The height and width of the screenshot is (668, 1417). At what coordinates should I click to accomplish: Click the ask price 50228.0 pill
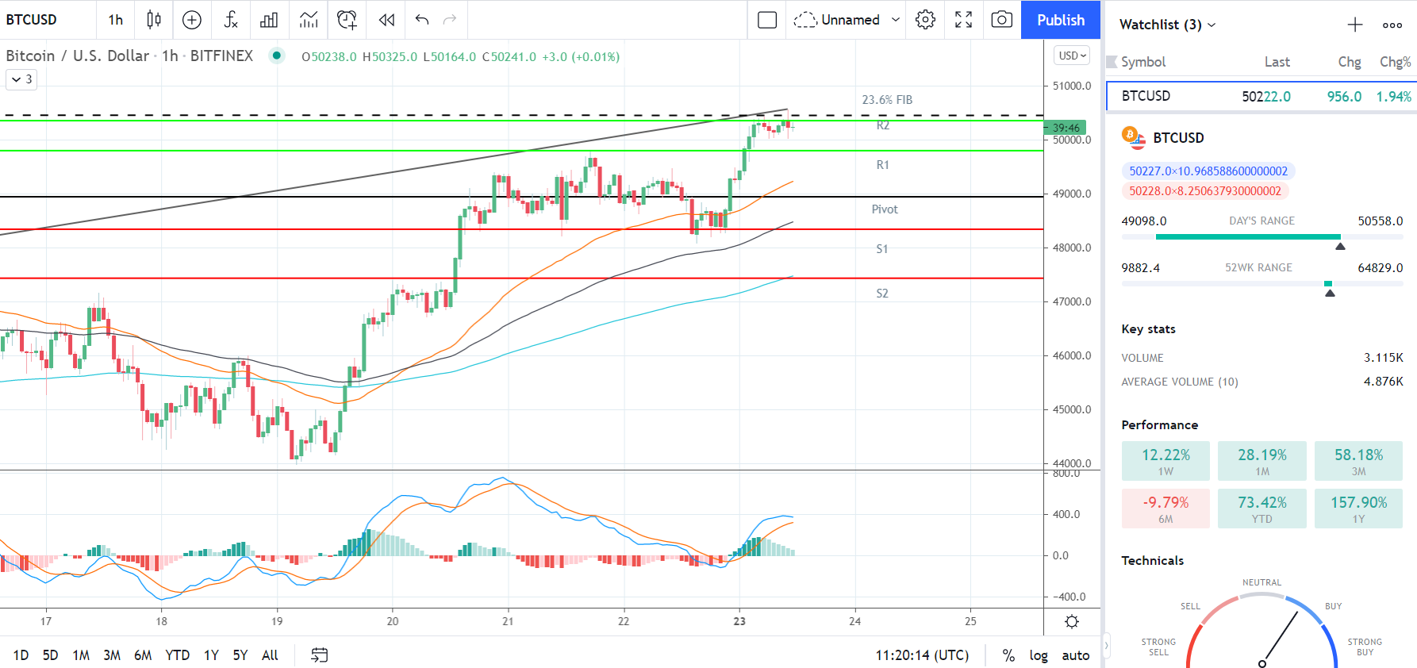1205,191
